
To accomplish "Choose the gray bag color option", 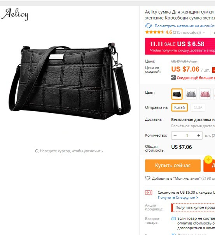I will pyautogui.click(x=191, y=94).
